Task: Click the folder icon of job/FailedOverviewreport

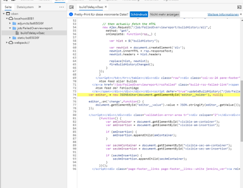Action: [x=14, y=28]
